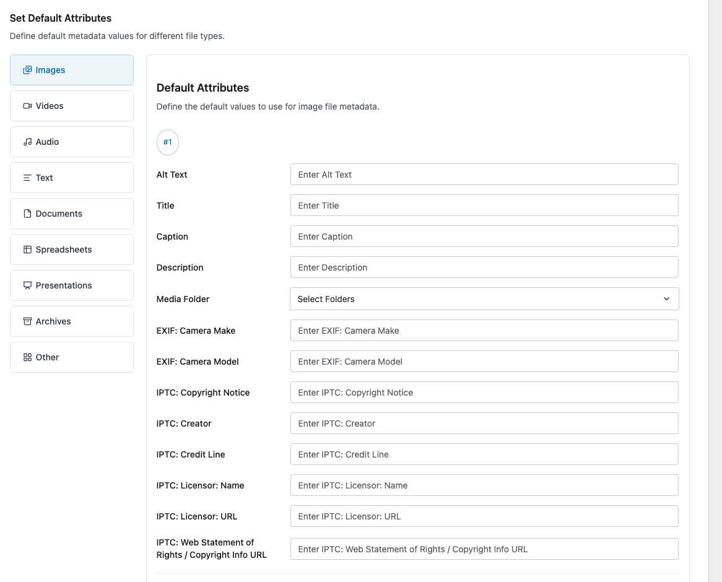
Task: Focus the EXIF: Camera Make field
Action: (484, 331)
